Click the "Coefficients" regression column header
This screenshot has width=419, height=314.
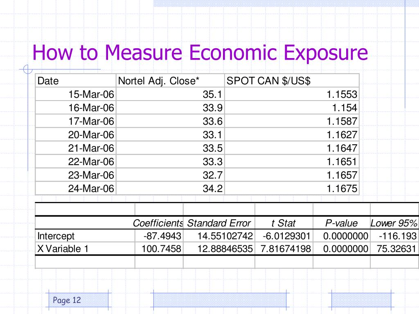159,223
